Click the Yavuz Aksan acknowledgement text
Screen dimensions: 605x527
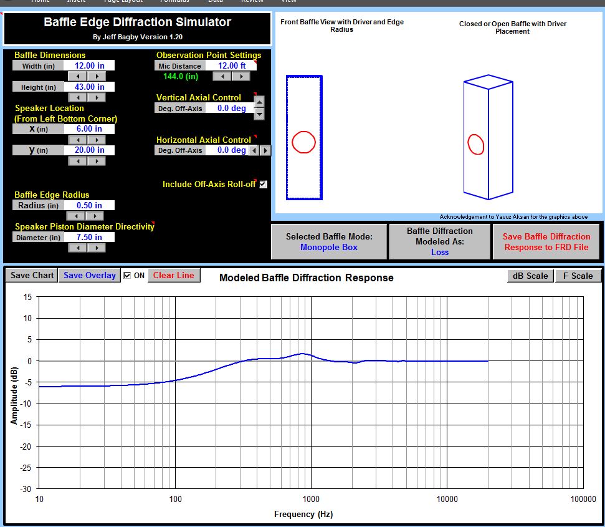tap(513, 217)
